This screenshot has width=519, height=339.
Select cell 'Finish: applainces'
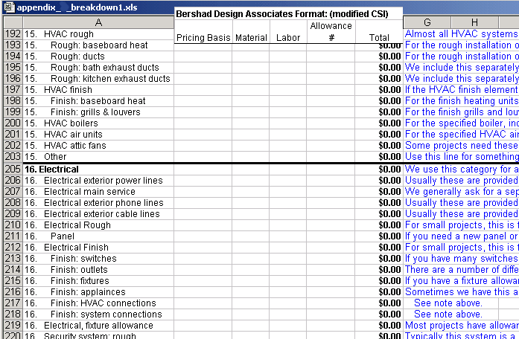pyautogui.click(x=98, y=292)
